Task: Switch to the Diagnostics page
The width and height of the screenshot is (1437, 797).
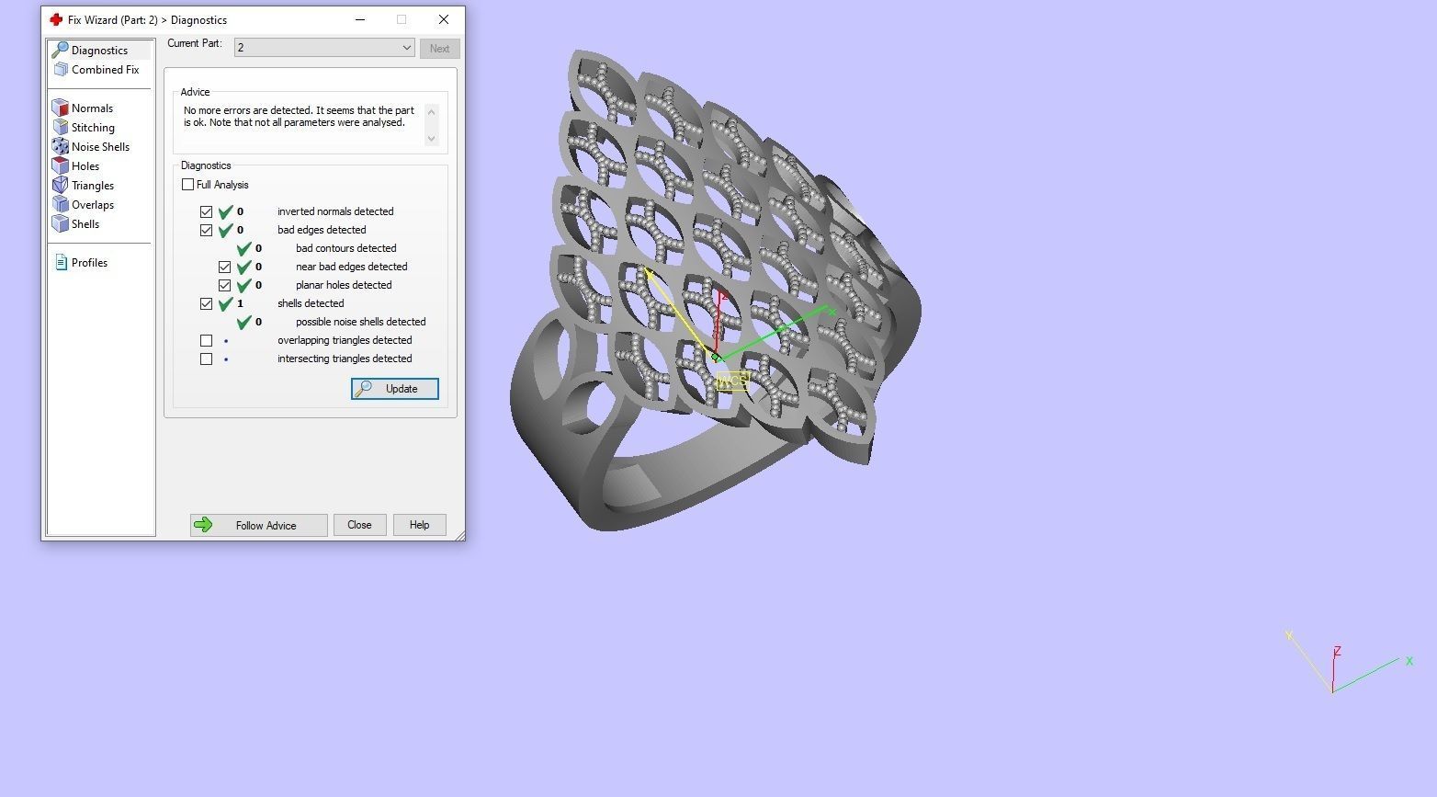Action: pos(99,50)
